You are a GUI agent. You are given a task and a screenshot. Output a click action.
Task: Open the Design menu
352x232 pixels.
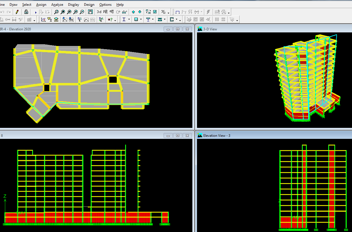pyautogui.click(x=89, y=5)
